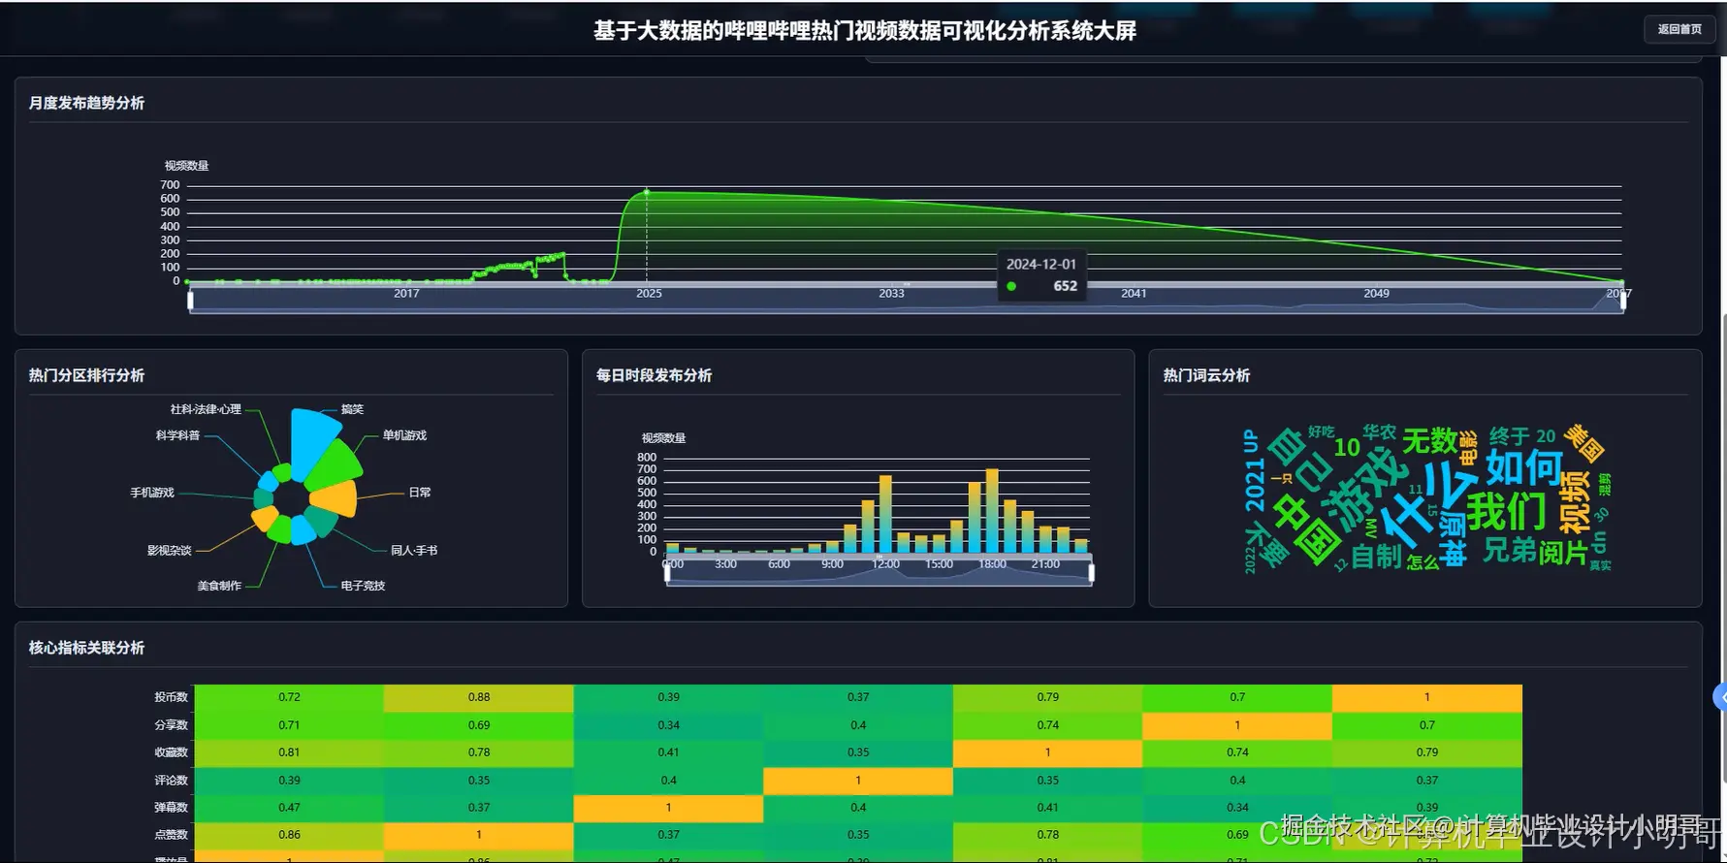This screenshot has height=863, width=1727.
Task: Click the word 无数 in word cloud
Action: 1429,441
